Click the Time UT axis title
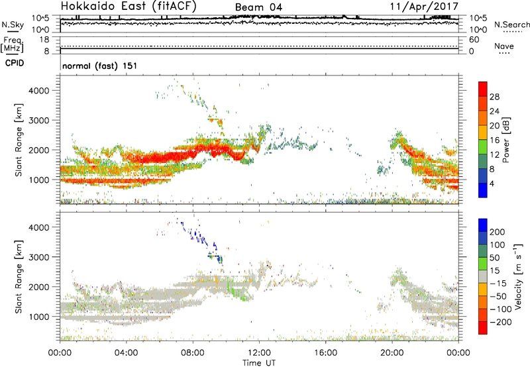The height and width of the screenshot is (367, 530). (259, 363)
